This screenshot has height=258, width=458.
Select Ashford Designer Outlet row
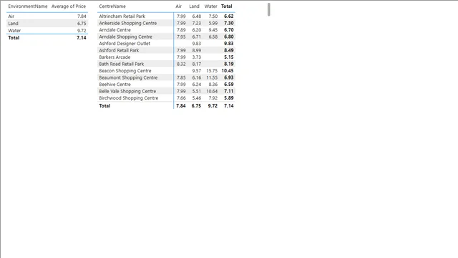pos(166,43)
